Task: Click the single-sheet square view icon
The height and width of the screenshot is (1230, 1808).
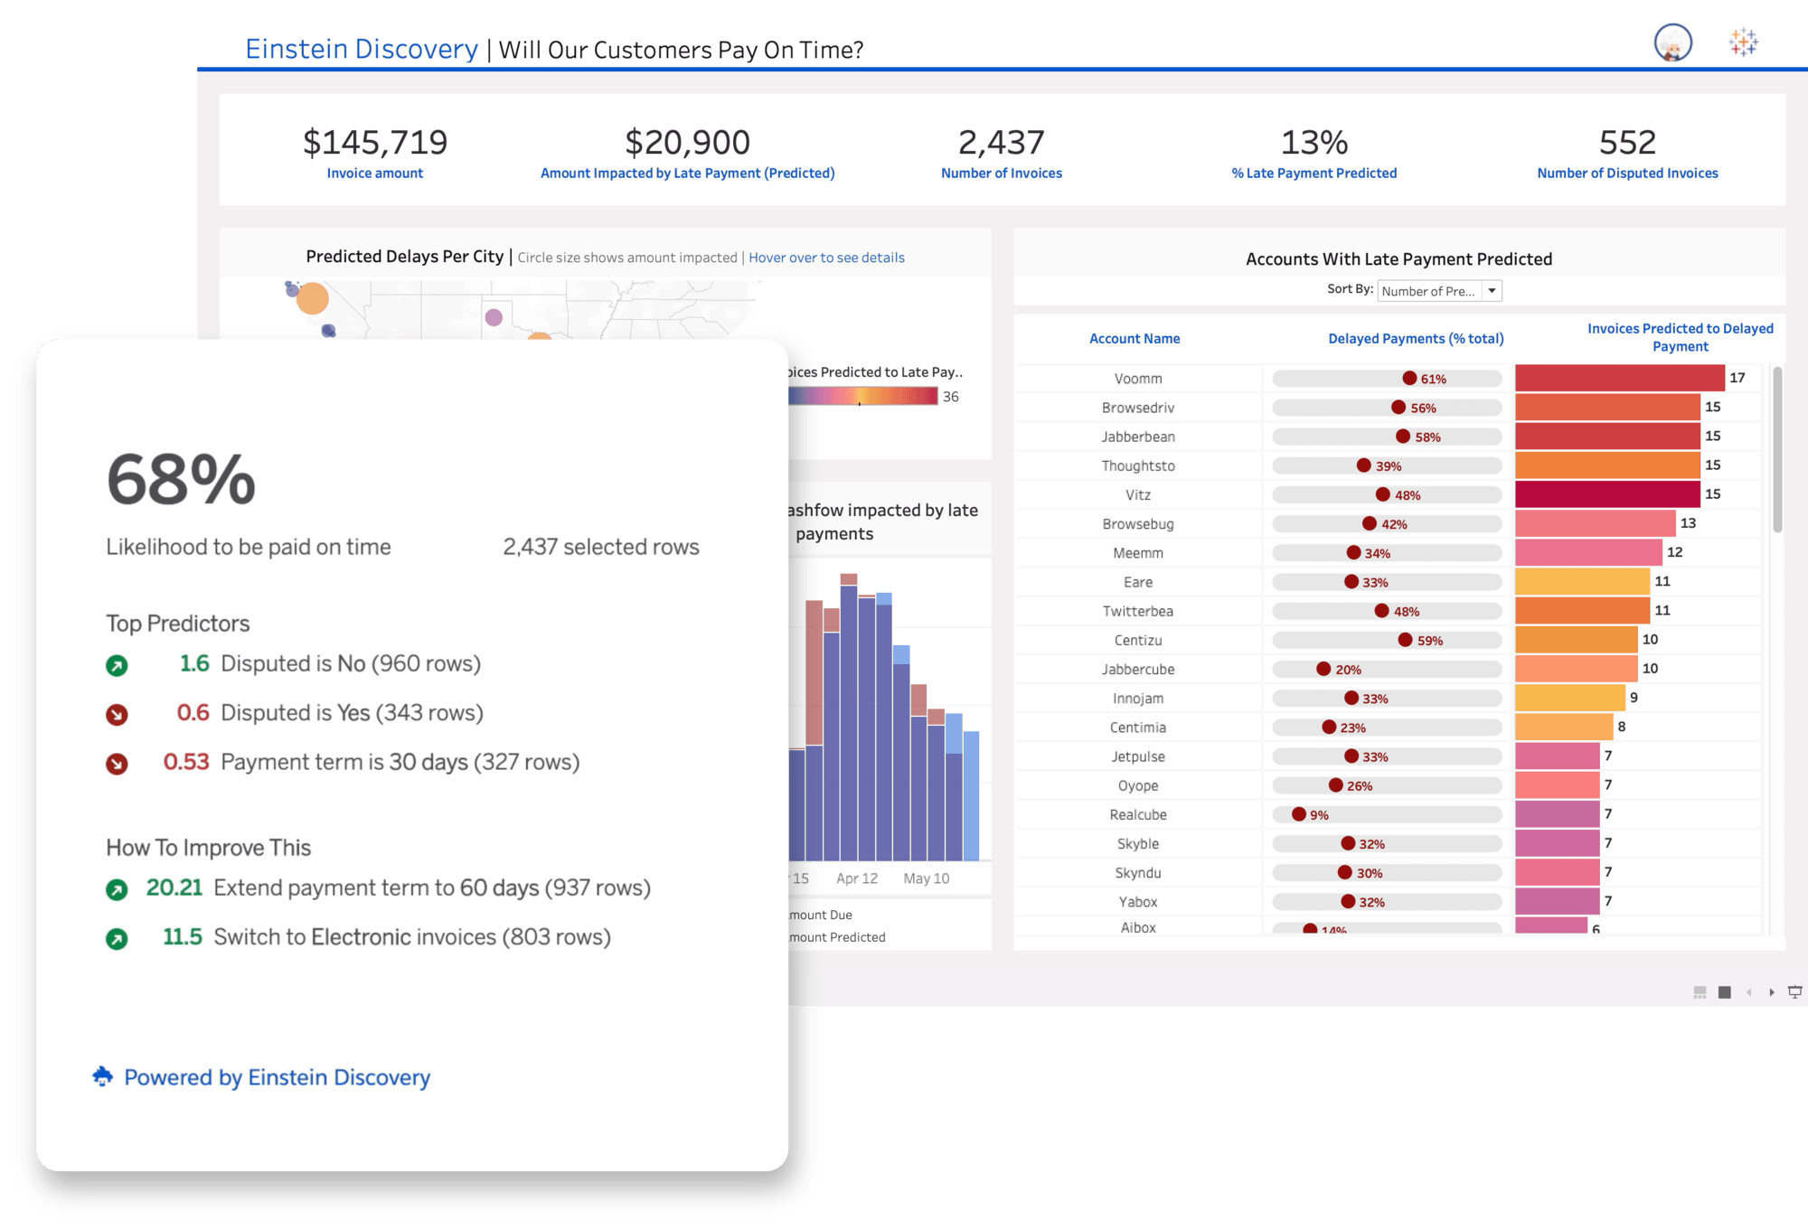Action: tap(1725, 992)
